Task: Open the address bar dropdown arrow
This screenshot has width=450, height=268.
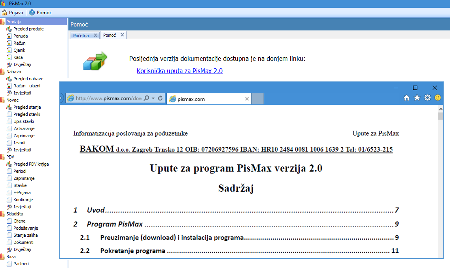Action: coord(153,98)
